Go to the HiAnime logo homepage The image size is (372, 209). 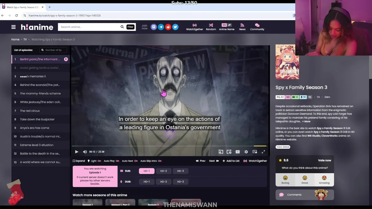pyautogui.click(x=37, y=27)
